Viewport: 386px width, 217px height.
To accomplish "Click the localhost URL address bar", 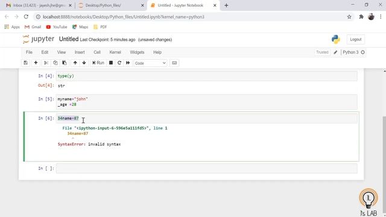I will click(124, 17).
